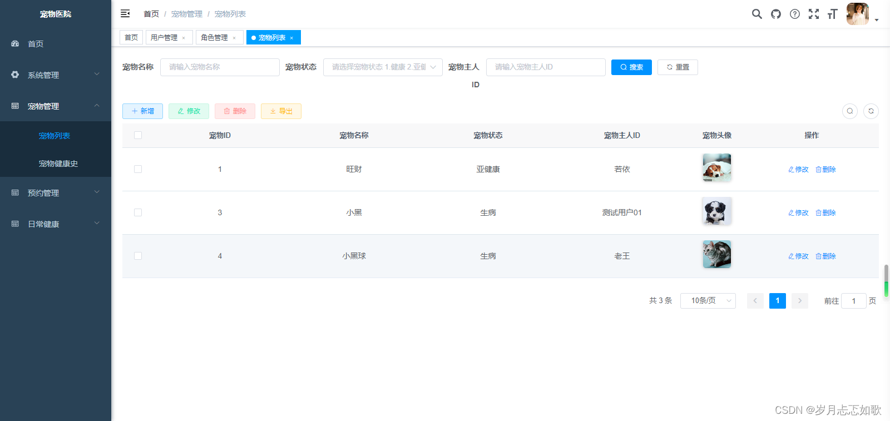The height and width of the screenshot is (421, 890).
Task: Delete the 旺财 row via 删除
Action: 825,170
